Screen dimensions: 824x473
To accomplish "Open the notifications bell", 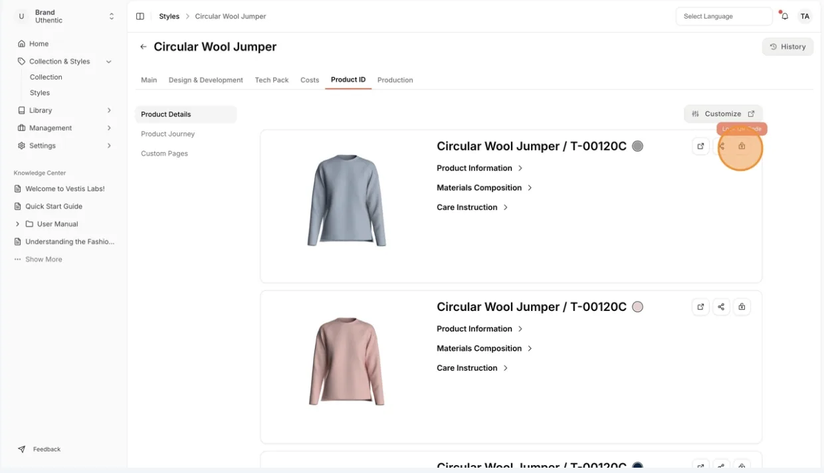I will coord(785,17).
